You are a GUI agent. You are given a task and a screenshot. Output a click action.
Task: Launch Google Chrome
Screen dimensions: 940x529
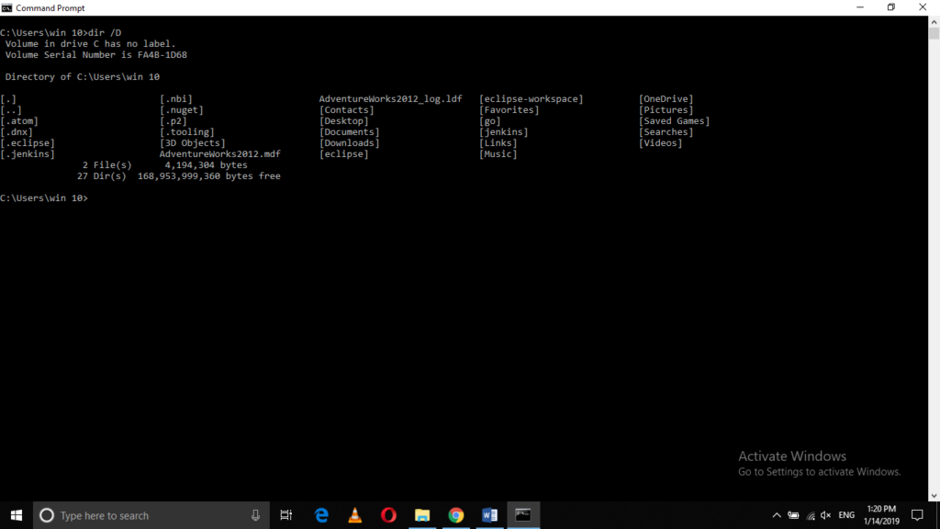(x=455, y=515)
